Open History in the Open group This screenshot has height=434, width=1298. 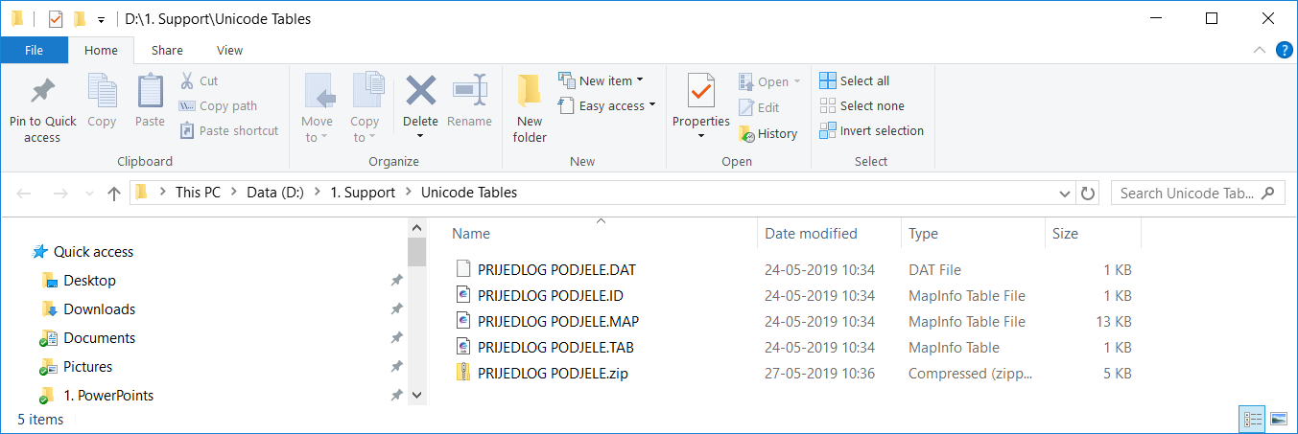point(768,134)
